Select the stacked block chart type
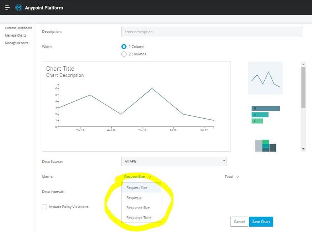 pos(265,145)
